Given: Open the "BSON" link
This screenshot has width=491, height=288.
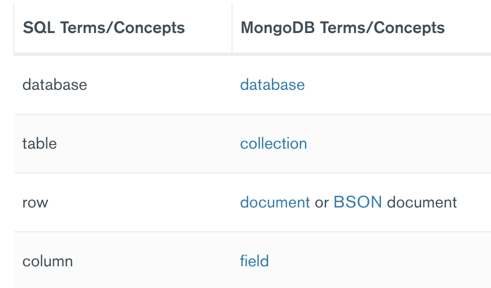Looking at the screenshot, I should click(x=358, y=202).
